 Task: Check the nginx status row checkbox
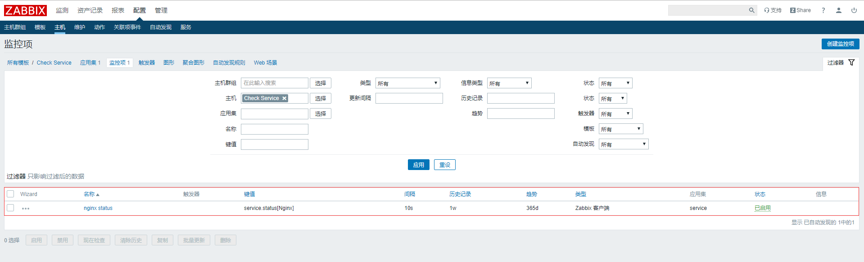pyautogui.click(x=10, y=208)
